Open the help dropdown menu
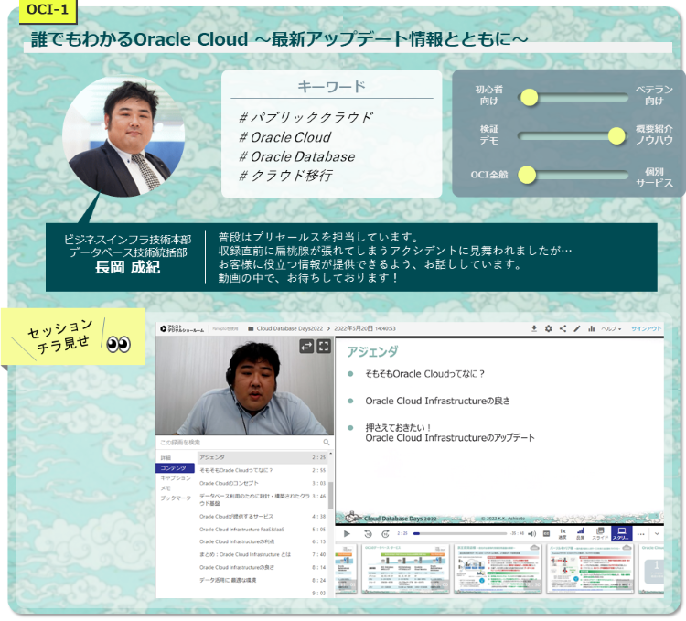The width and height of the screenshot is (686, 621). [613, 328]
